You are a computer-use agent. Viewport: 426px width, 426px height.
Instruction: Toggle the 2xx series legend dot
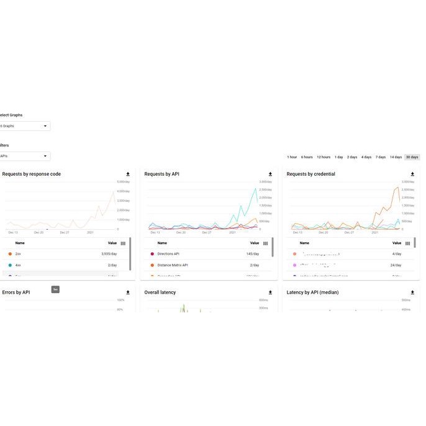[10, 254]
